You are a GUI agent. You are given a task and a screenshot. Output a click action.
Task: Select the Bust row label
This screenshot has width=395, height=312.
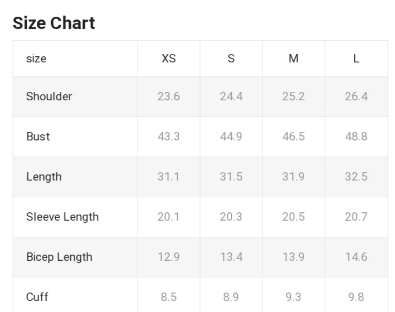click(x=38, y=136)
